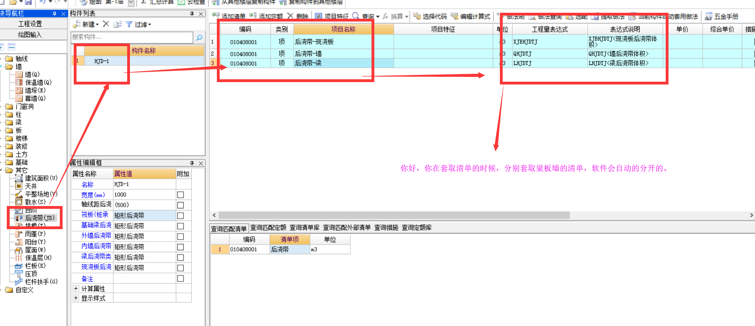Switch to 查询清单库 tab
This screenshot has width=755, height=326.
305,228
